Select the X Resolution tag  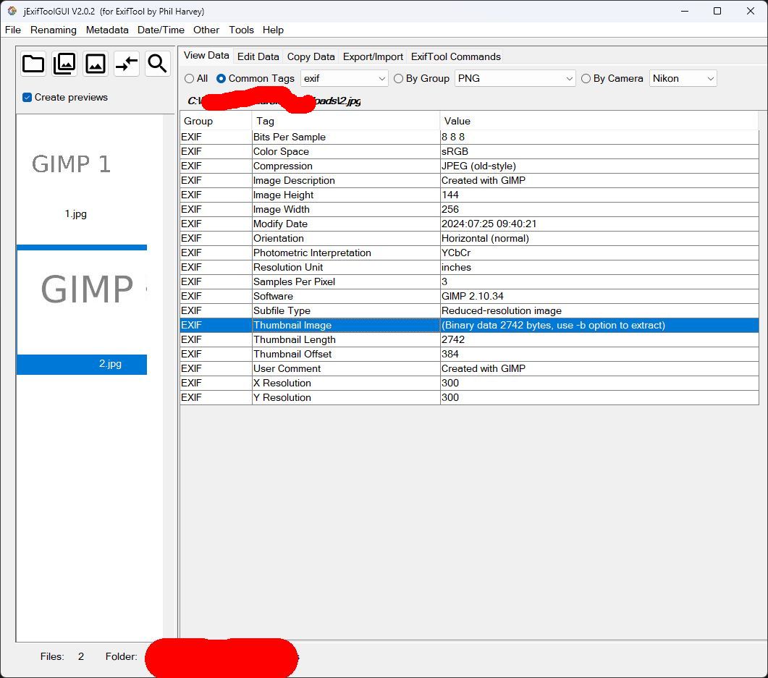(x=346, y=384)
